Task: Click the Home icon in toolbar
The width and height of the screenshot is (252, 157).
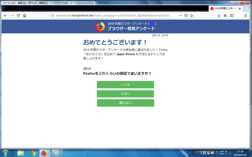Action: tap(25, 15)
